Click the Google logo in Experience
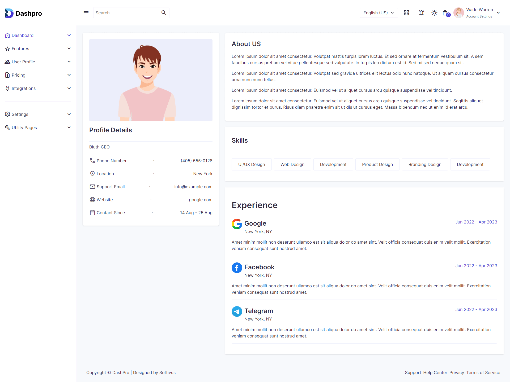 coord(237,224)
